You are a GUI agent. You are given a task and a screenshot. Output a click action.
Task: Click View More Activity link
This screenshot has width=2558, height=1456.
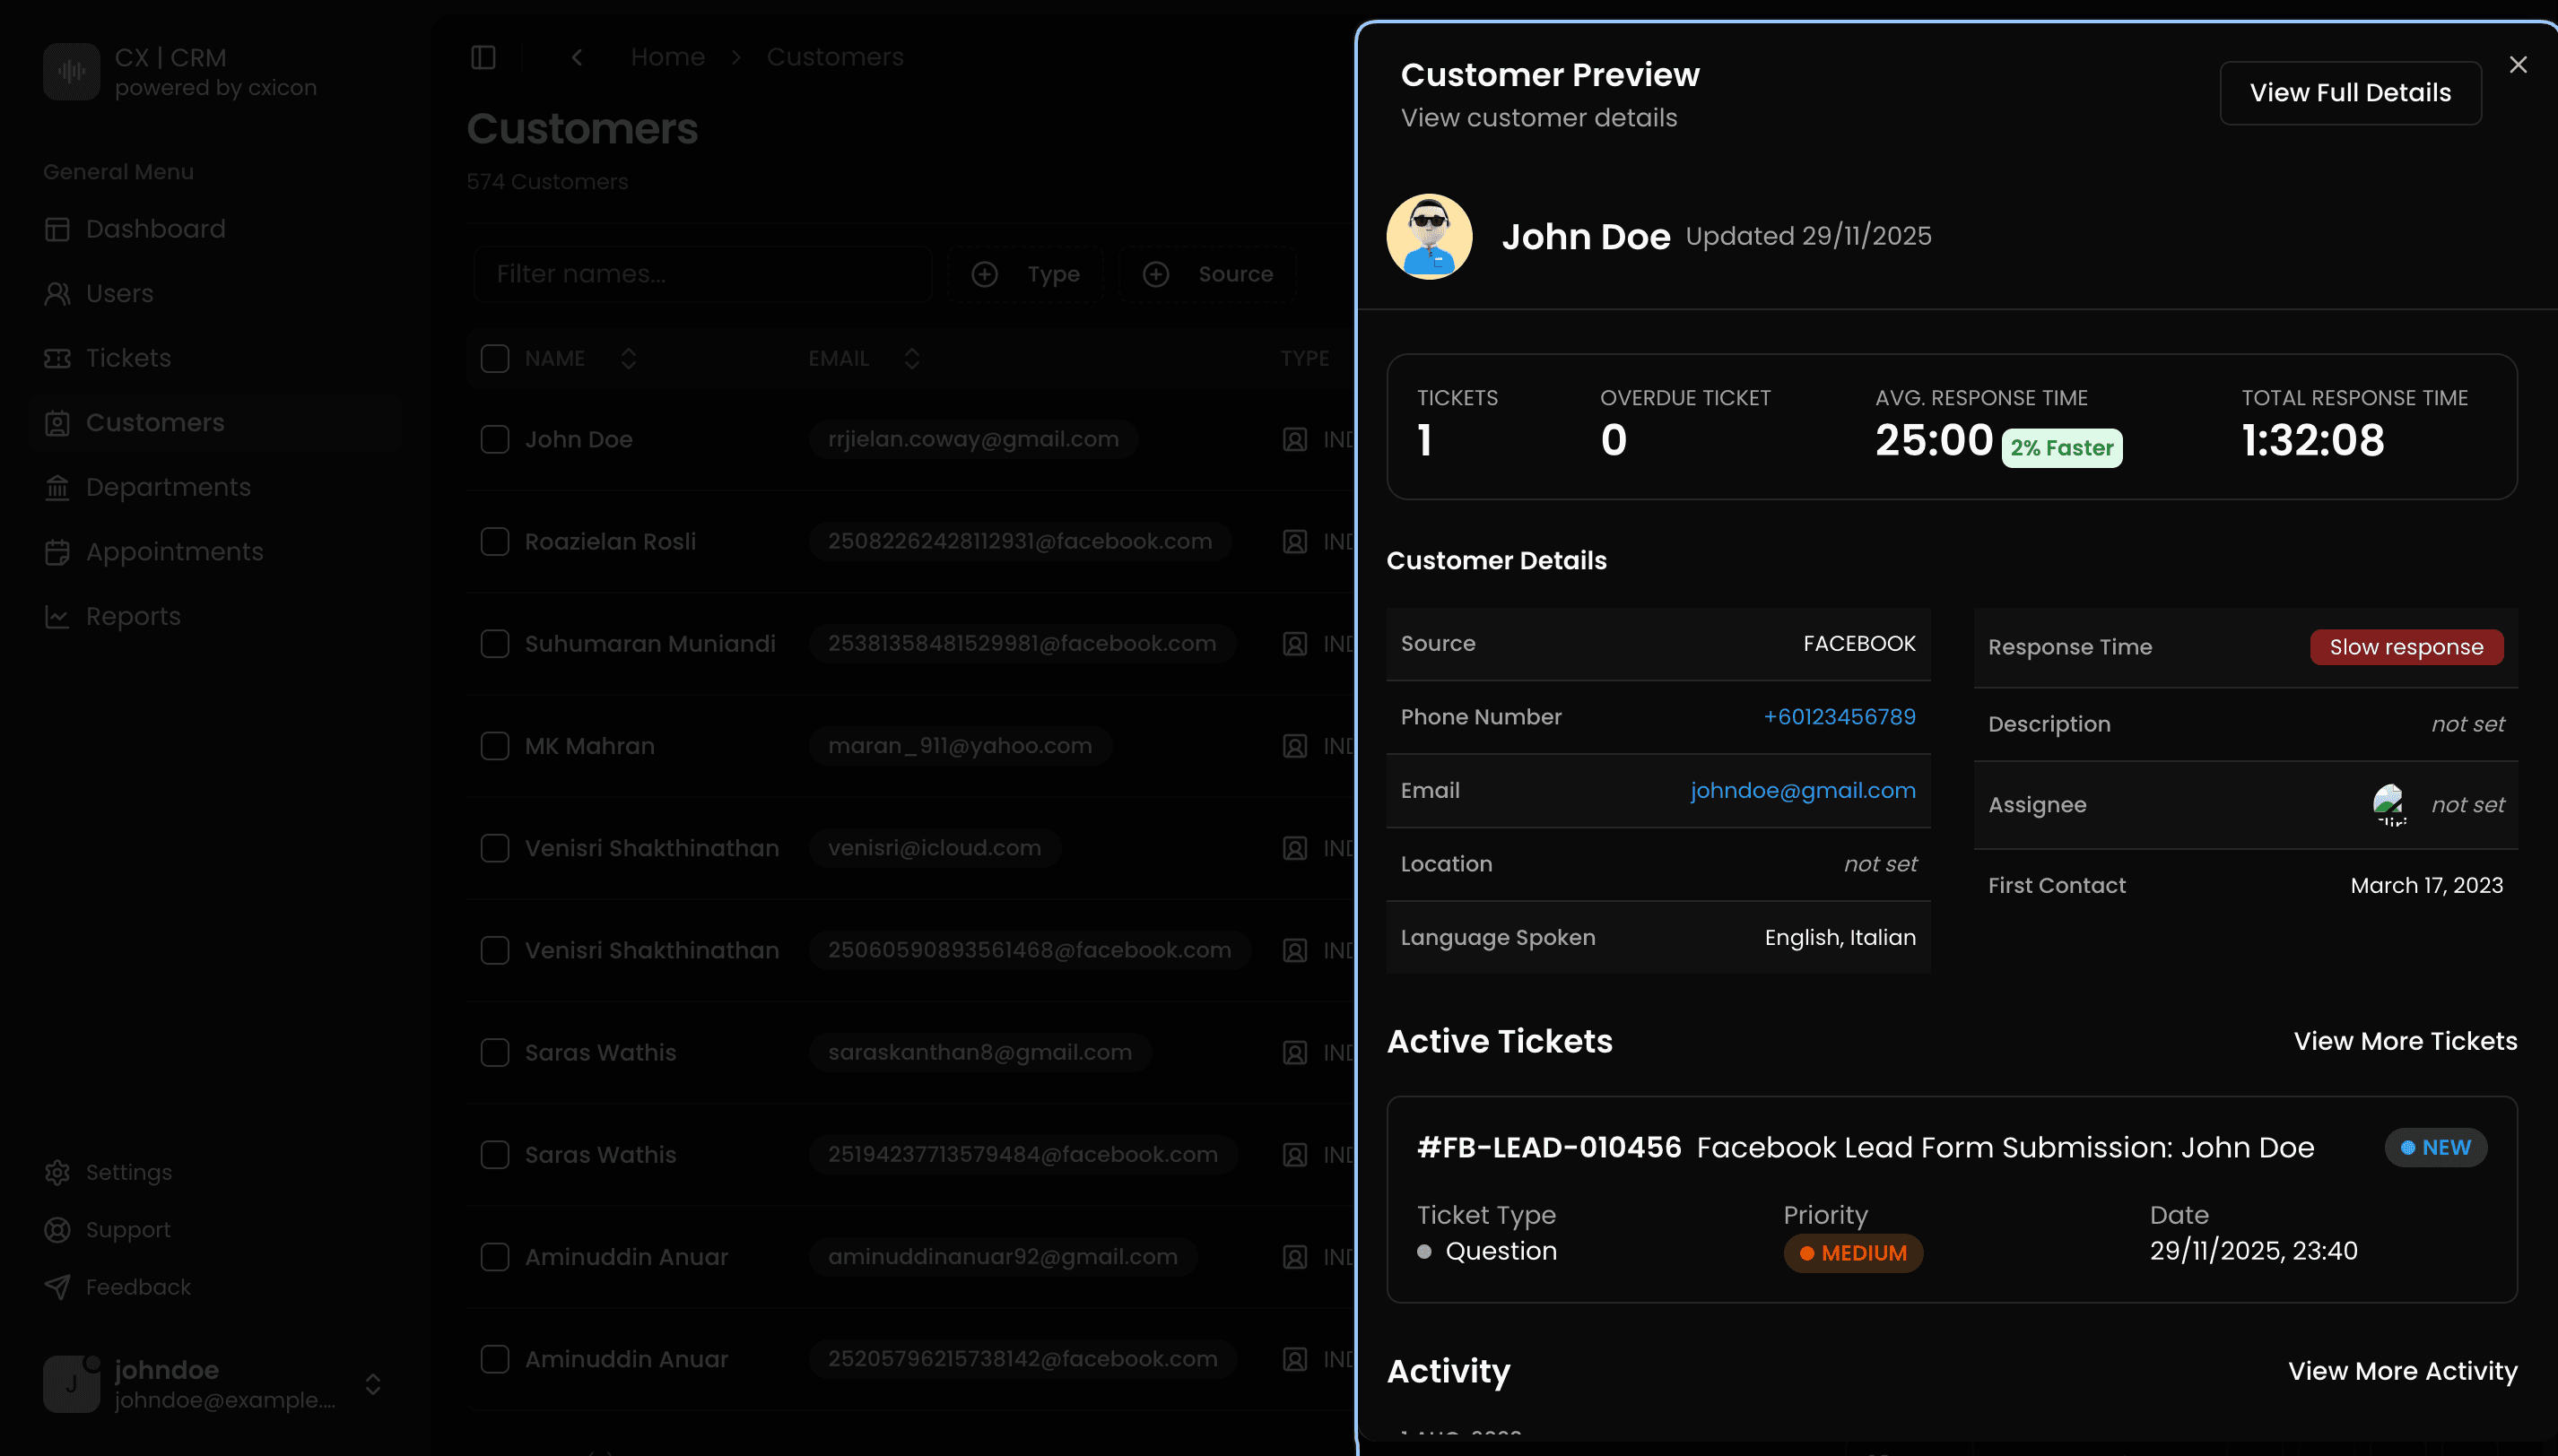2402,1371
